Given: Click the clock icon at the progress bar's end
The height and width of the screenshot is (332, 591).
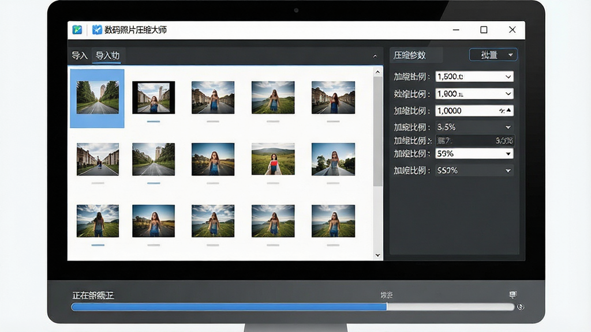Looking at the screenshot, I should point(521,307).
